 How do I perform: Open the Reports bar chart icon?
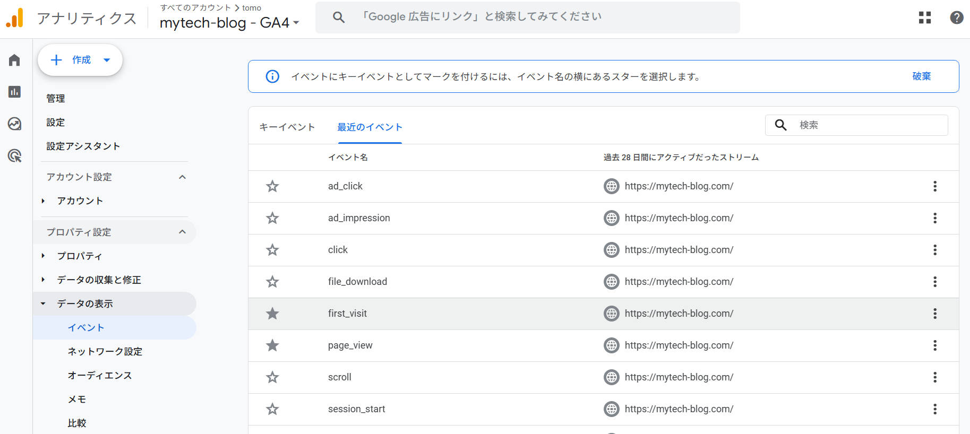pyautogui.click(x=14, y=92)
